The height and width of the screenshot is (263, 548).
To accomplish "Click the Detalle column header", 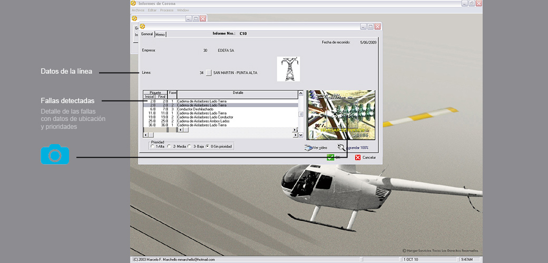I will coord(238,94).
